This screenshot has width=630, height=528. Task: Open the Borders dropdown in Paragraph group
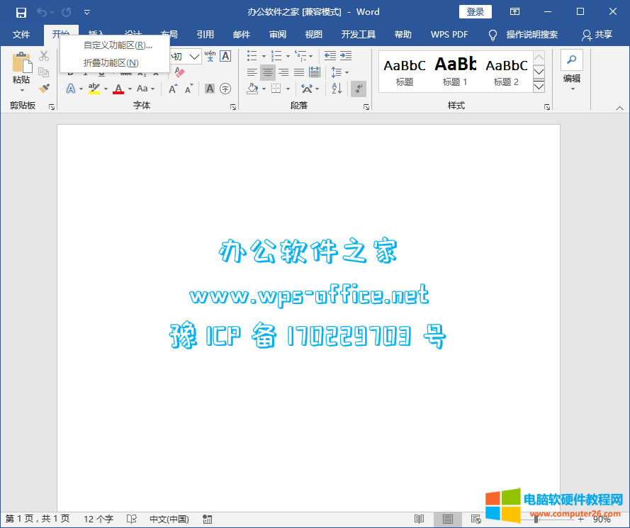coord(280,89)
